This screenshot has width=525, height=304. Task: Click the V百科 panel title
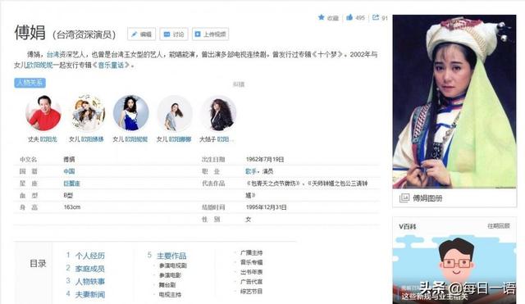[408, 226]
